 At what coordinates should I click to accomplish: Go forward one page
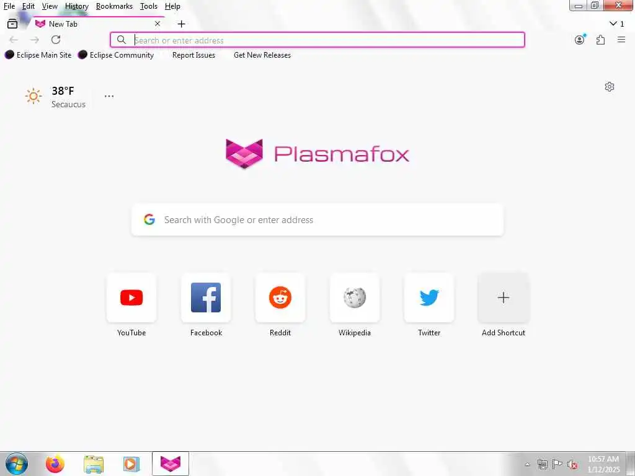35,40
